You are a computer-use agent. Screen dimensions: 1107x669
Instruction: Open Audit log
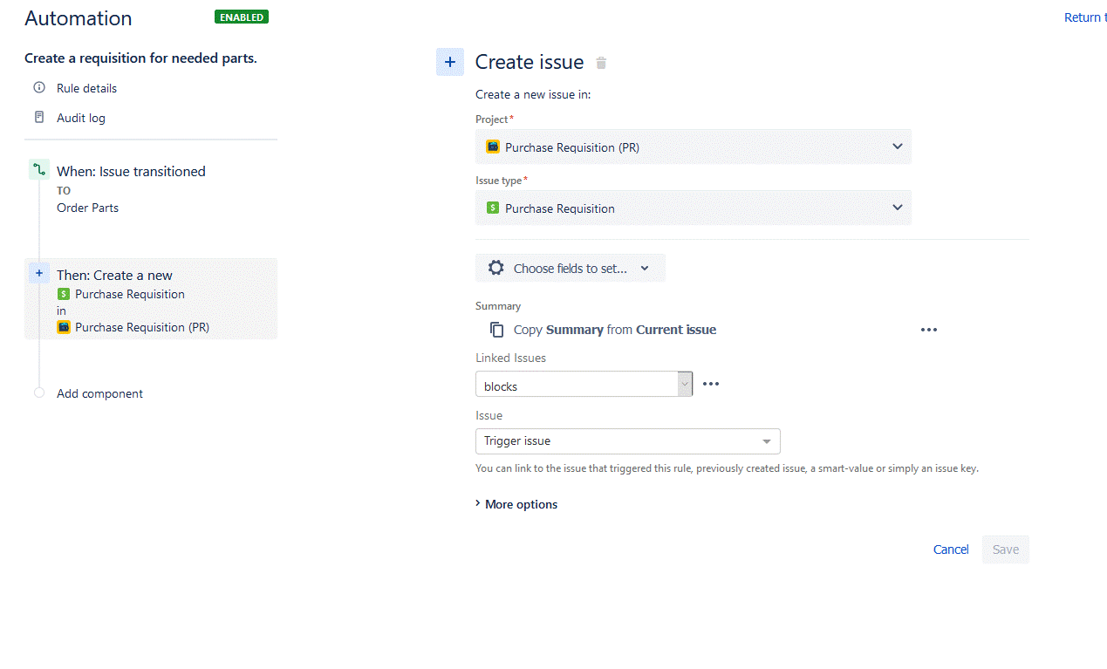[x=81, y=118]
